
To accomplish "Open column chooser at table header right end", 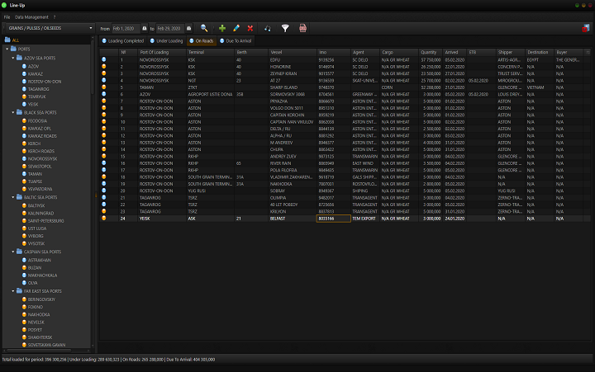I will point(588,52).
